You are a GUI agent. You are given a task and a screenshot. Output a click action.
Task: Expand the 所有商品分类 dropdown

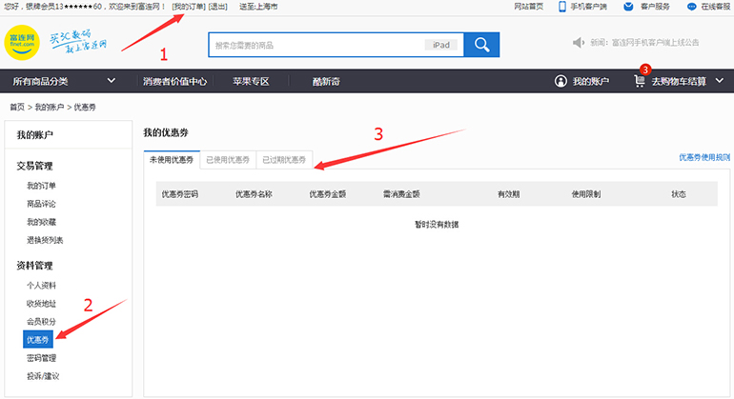tap(111, 81)
